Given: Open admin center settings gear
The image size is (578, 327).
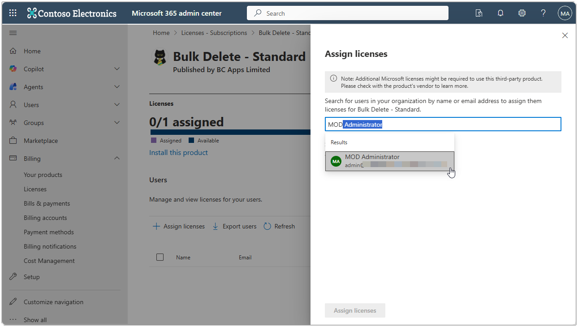Looking at the screenshot, I should tap(522, 13).
